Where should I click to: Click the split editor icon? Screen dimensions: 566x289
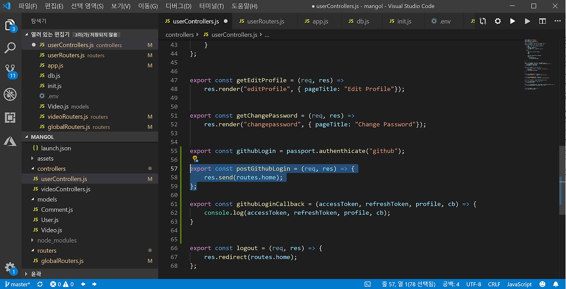(542, 21)
